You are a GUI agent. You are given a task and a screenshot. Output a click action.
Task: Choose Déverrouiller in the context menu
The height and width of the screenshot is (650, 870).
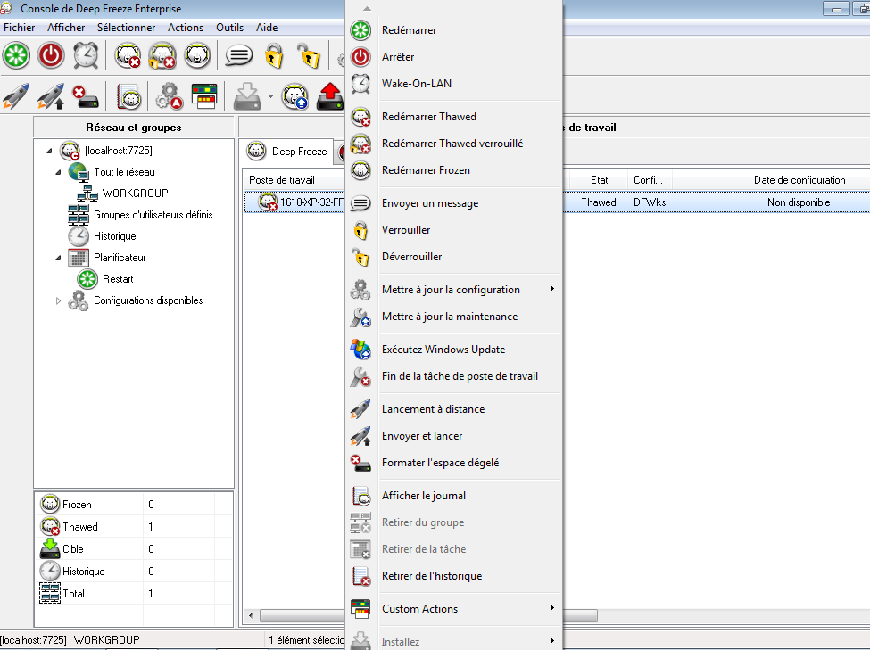click(x=454, y=257)
